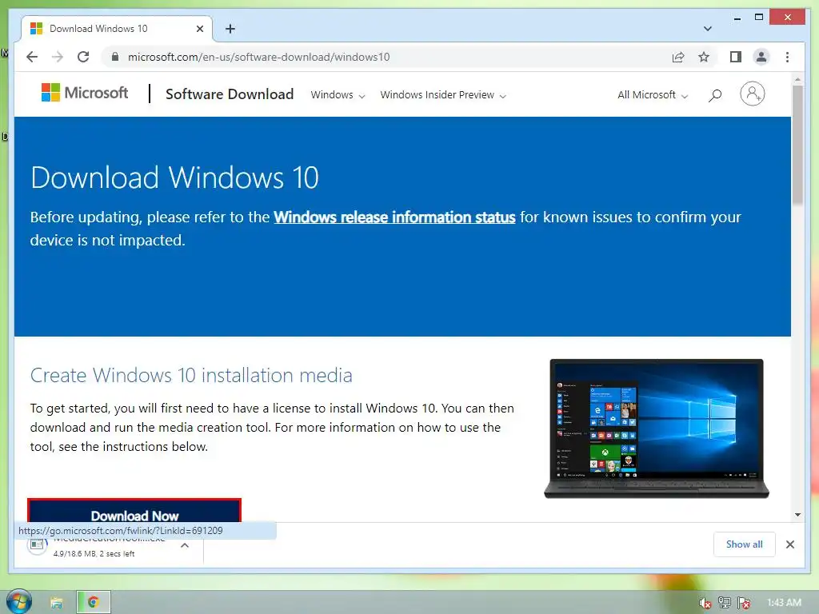
Task: Click the scrollbar down arrow
Action: 797,515
